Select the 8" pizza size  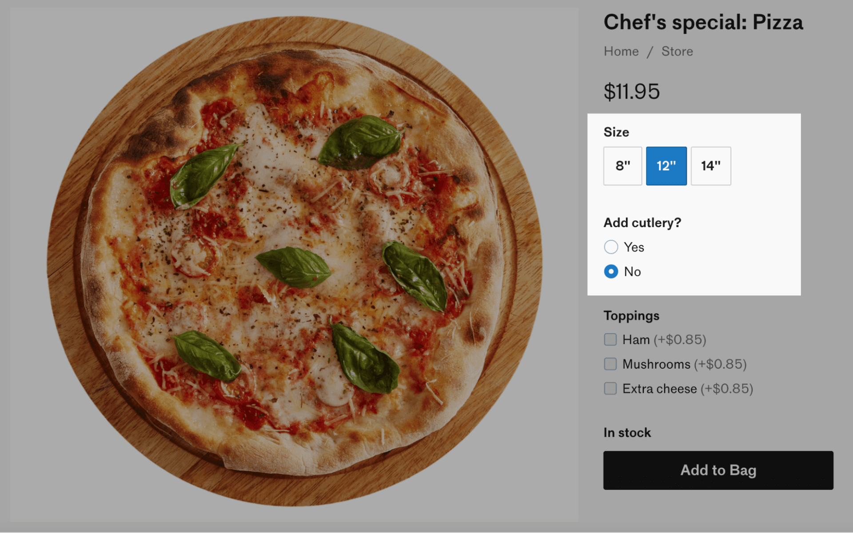pyautogui.click(x=622, y=166)
